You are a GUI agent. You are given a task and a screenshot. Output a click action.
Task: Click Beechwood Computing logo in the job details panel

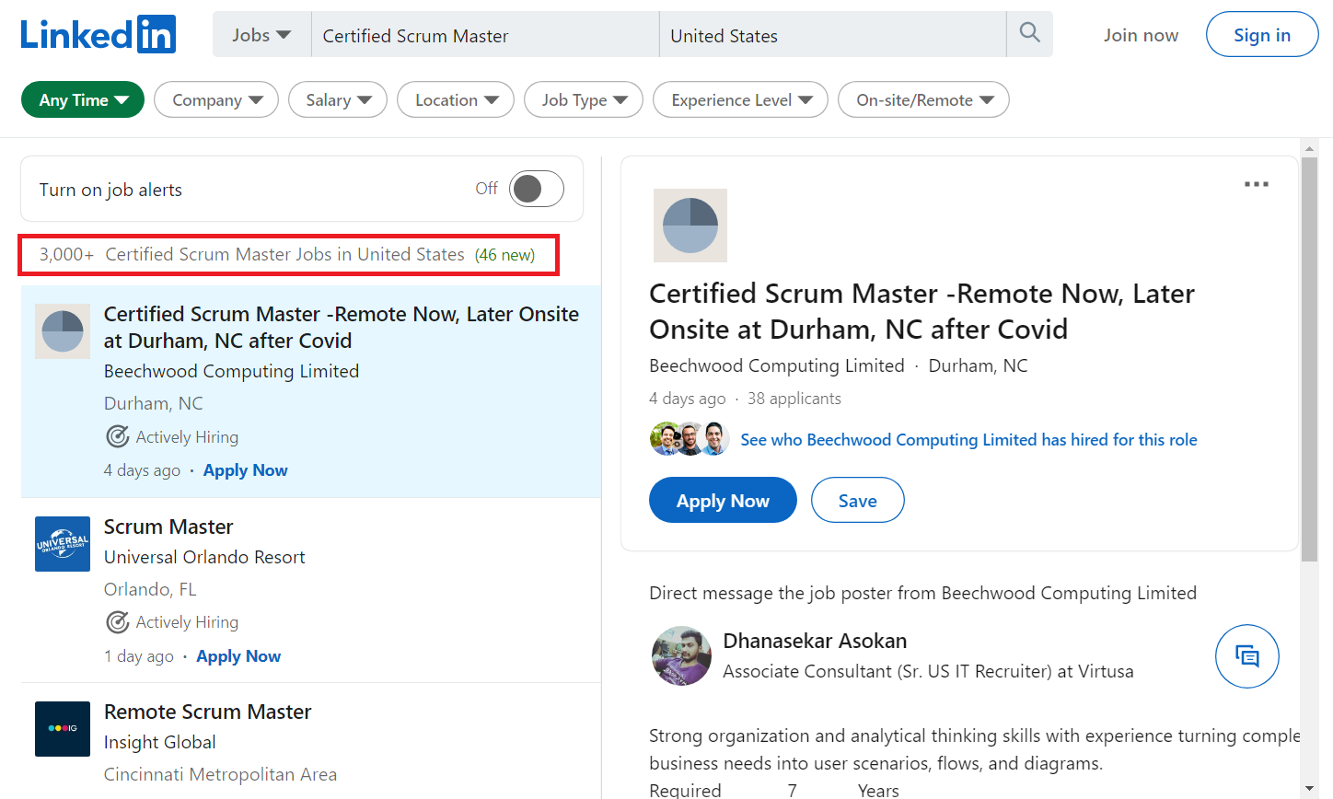pyautogui.click(x=690, y=226)
